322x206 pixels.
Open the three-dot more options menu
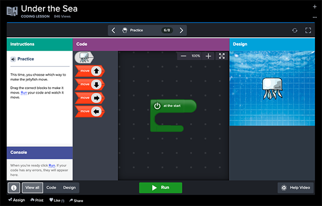(x=314, y=17)
